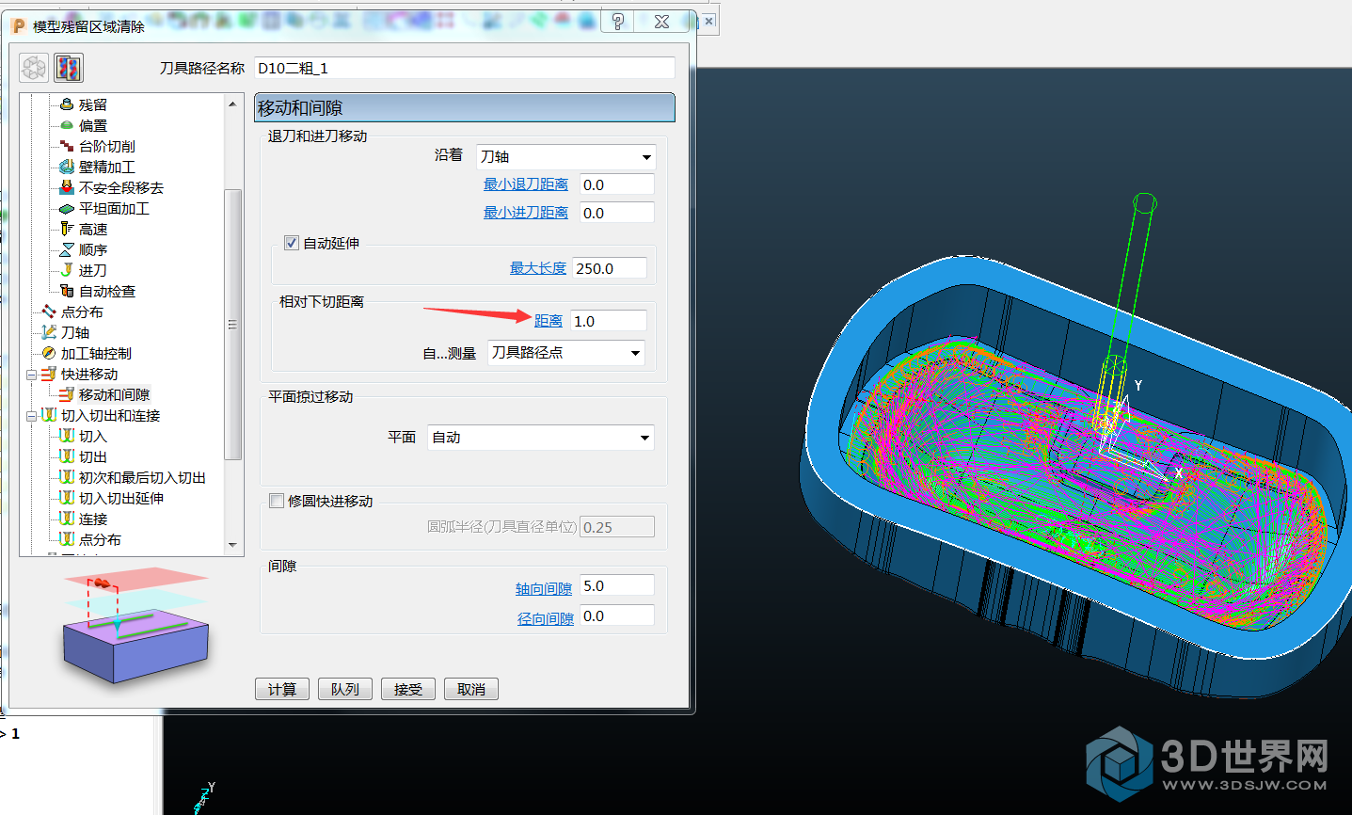Click the 径向间隙 link

point(546,618)
